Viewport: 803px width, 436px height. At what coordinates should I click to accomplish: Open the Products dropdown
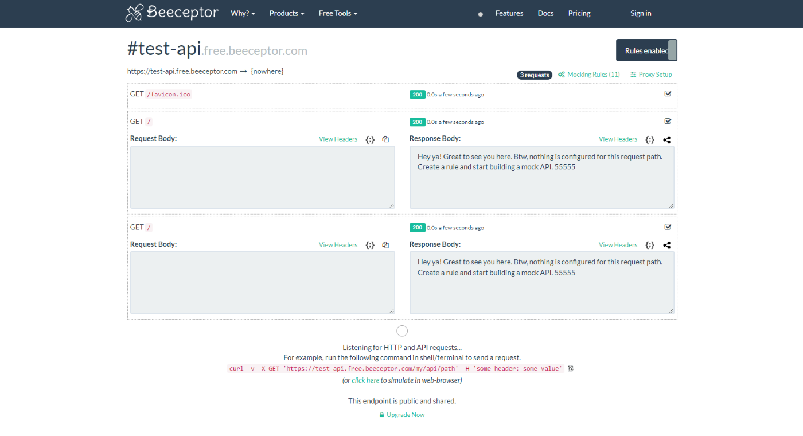(x=287, y=13)
